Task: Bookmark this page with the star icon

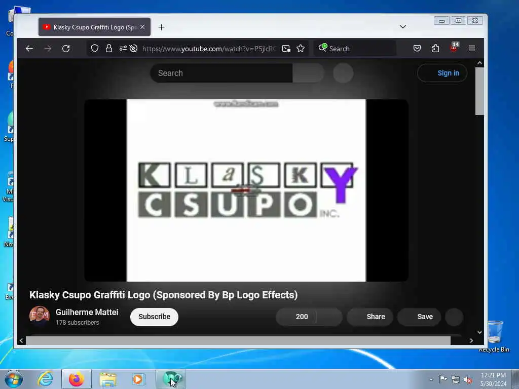Action: tap(301, 49)
